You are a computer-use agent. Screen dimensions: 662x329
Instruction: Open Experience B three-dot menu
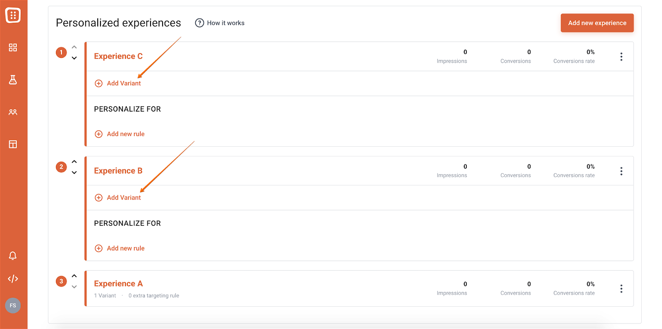(x=621, y=171)
